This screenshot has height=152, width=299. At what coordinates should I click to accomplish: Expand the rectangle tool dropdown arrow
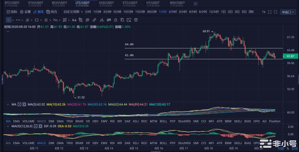point(41,20)
